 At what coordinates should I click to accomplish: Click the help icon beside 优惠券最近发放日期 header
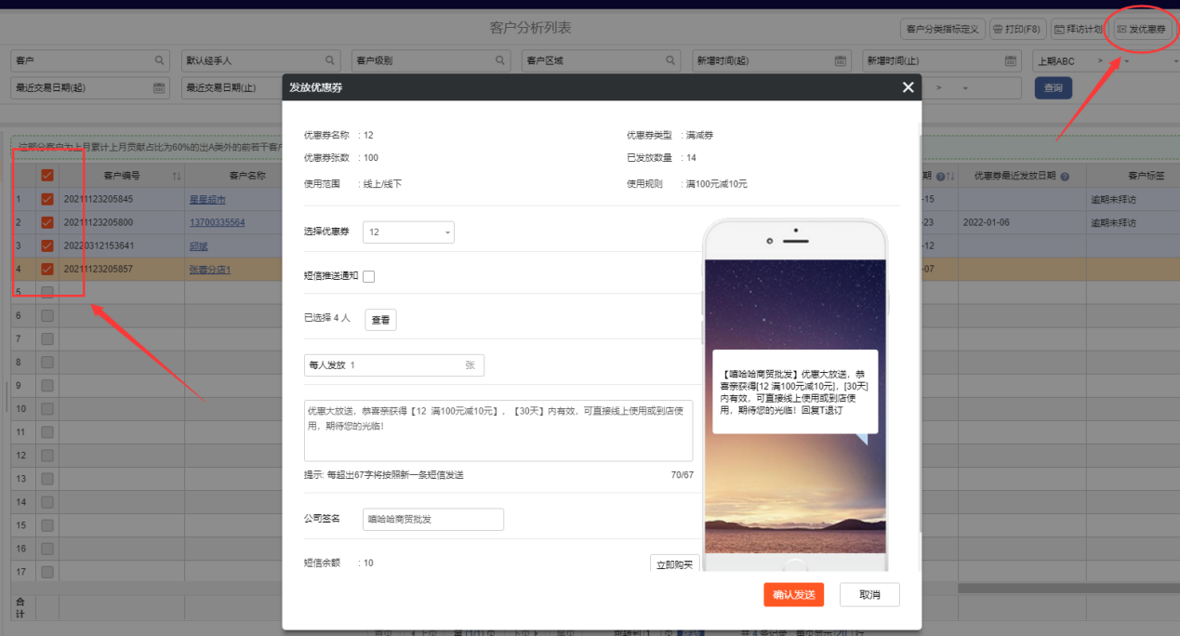(x=1064, y=176)
